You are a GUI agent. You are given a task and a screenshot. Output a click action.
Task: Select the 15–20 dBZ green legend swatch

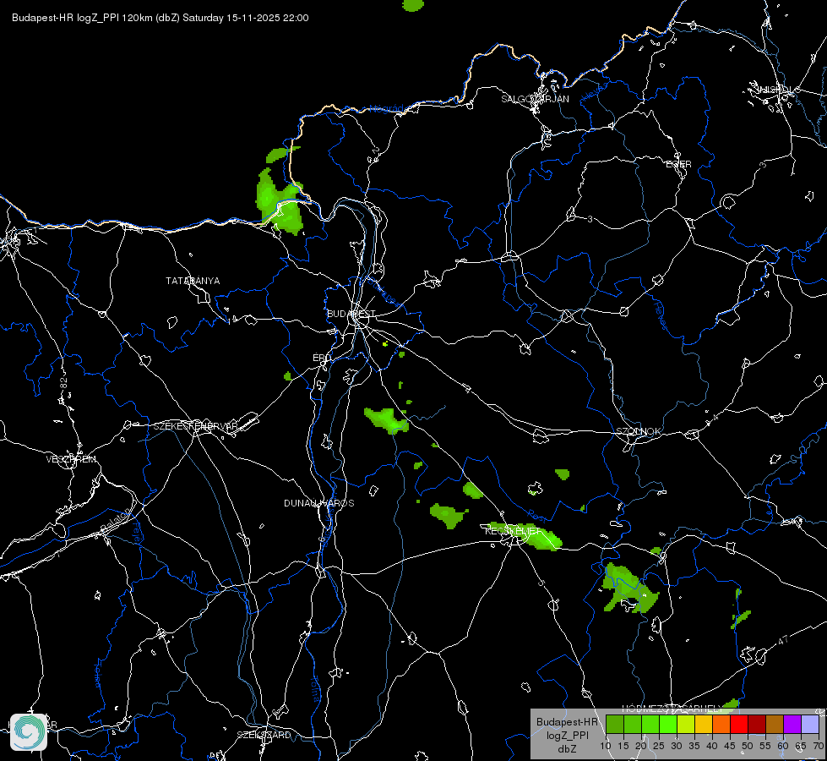coord(633,724)
